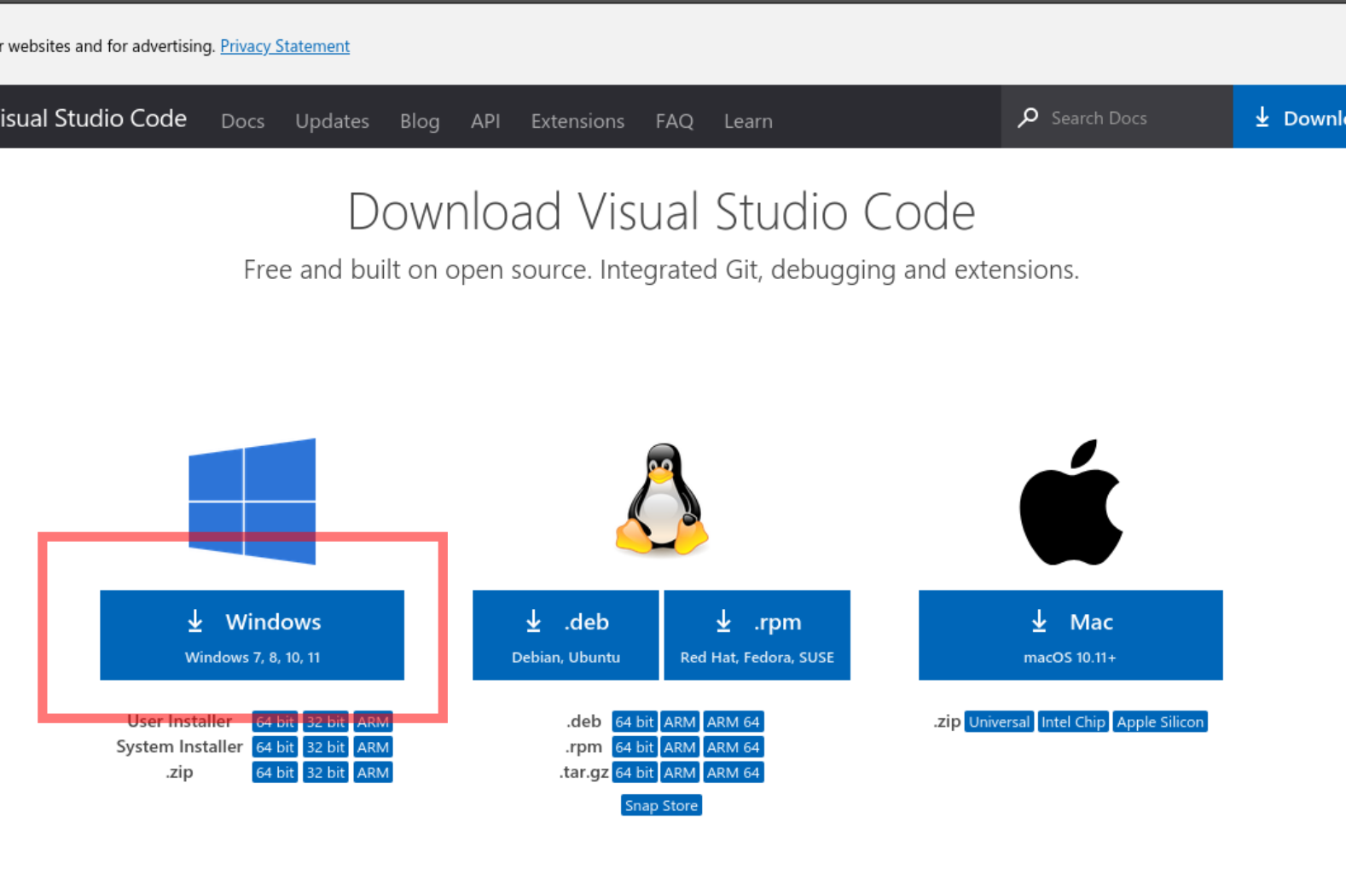Viewport: 1346px width, 893px height.
Task: Download Linux .deb ARM
Action: (x=680, y=722)
